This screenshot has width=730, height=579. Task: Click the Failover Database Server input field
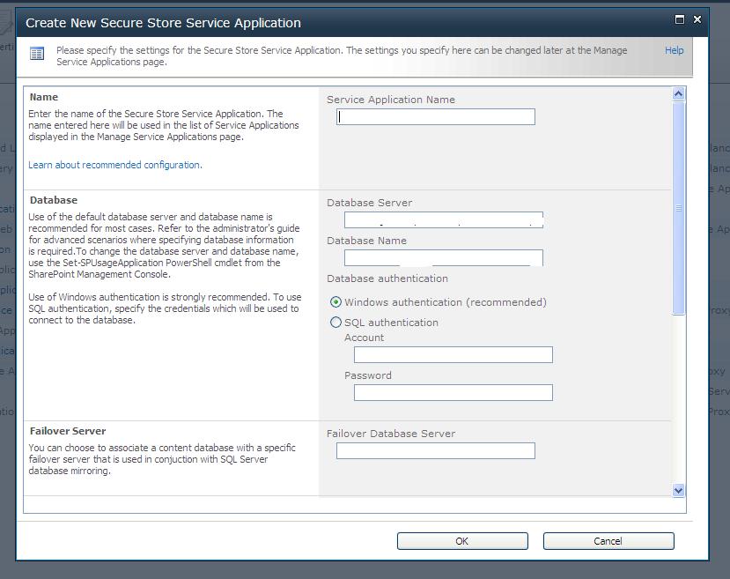[x=435, y=450]
